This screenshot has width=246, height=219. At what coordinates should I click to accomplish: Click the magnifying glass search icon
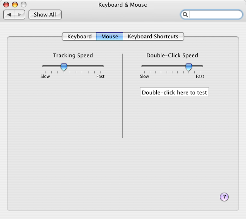tap(185, 14)
